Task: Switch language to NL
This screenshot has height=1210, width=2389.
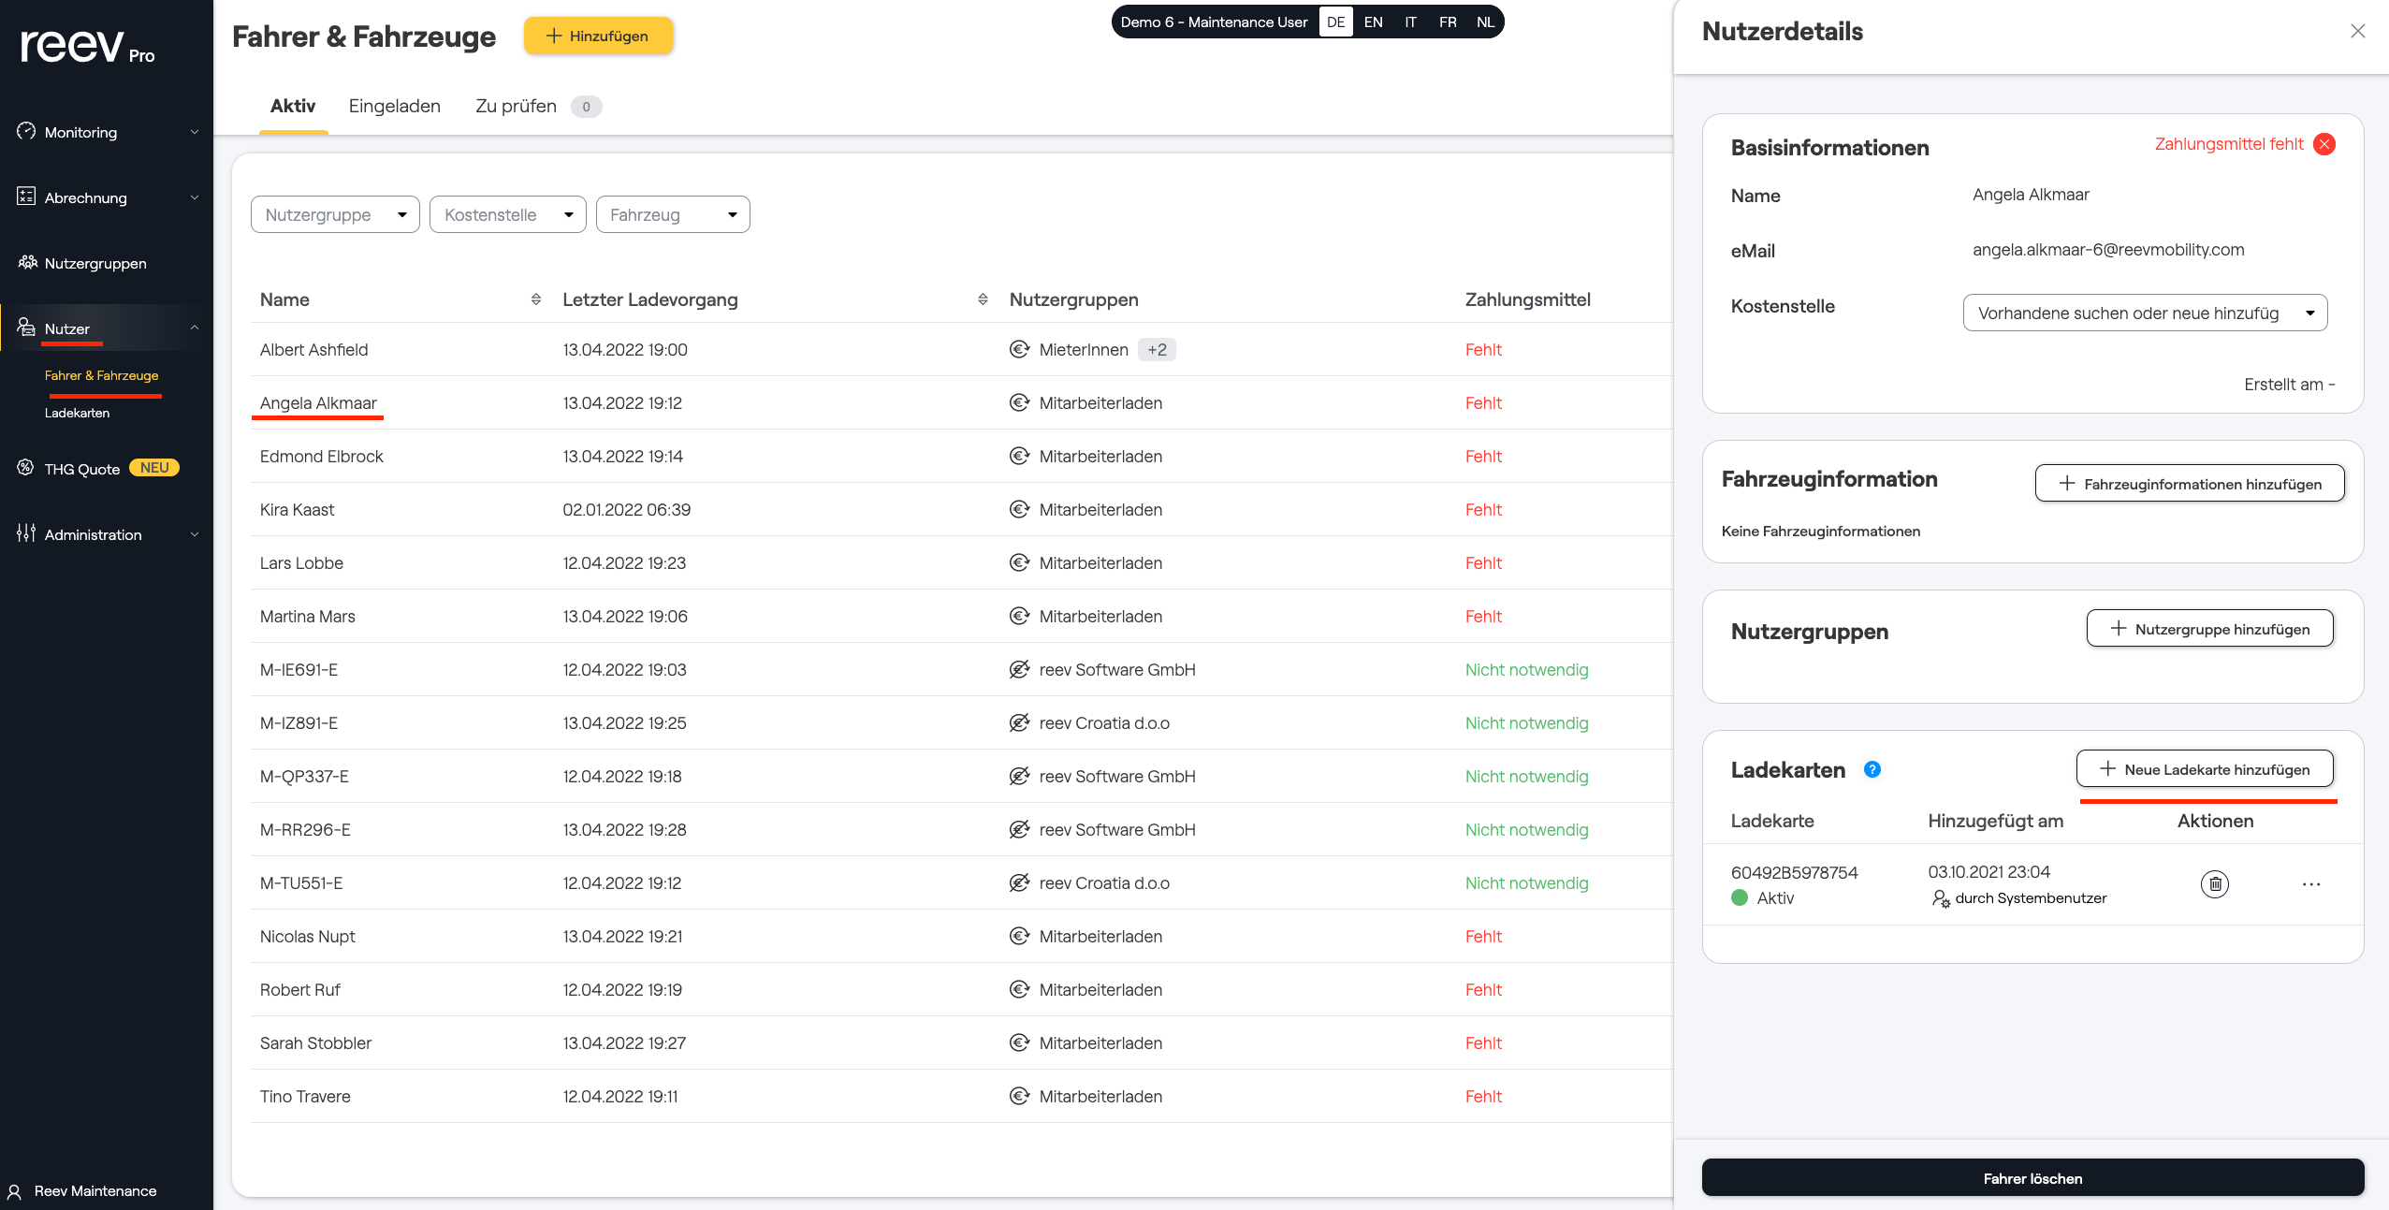Action: point(1485,22)
